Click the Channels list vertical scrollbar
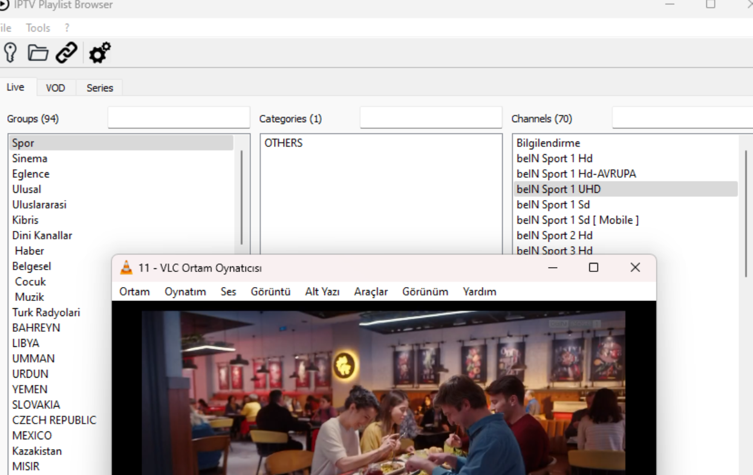This screenshot has height=475, width=753. click(x=746, y=212)
